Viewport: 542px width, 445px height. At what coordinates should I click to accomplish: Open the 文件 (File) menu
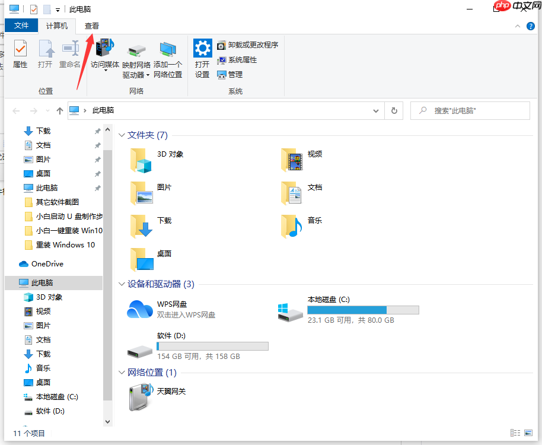pyautogui.click(x=21, y=26)
